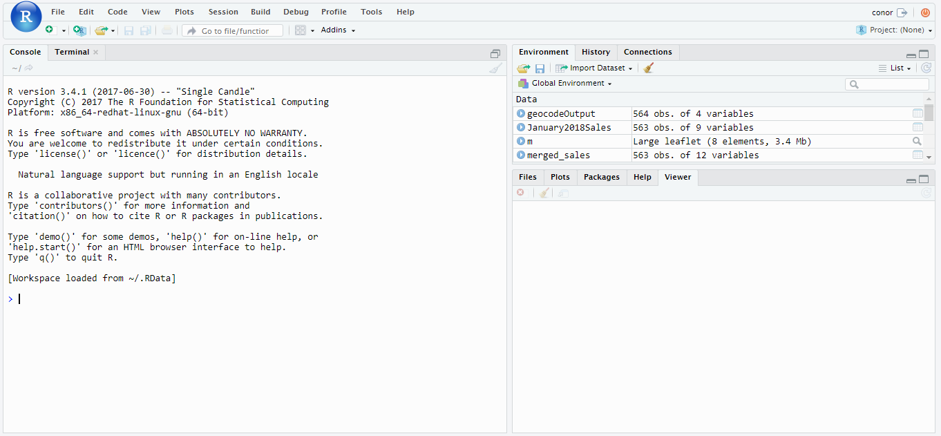Select the Viewer tab
Image resolution: width=941 pixels, height=436 pixels.
678,177
